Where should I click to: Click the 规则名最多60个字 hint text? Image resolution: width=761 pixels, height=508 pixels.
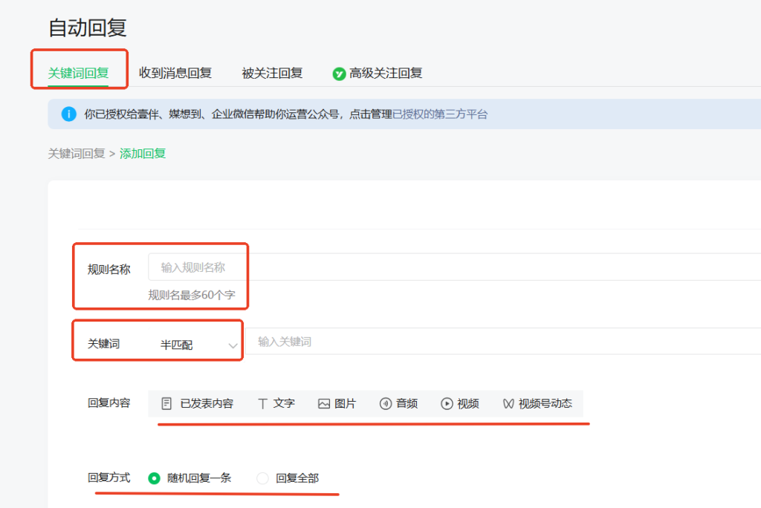[192, 295]
